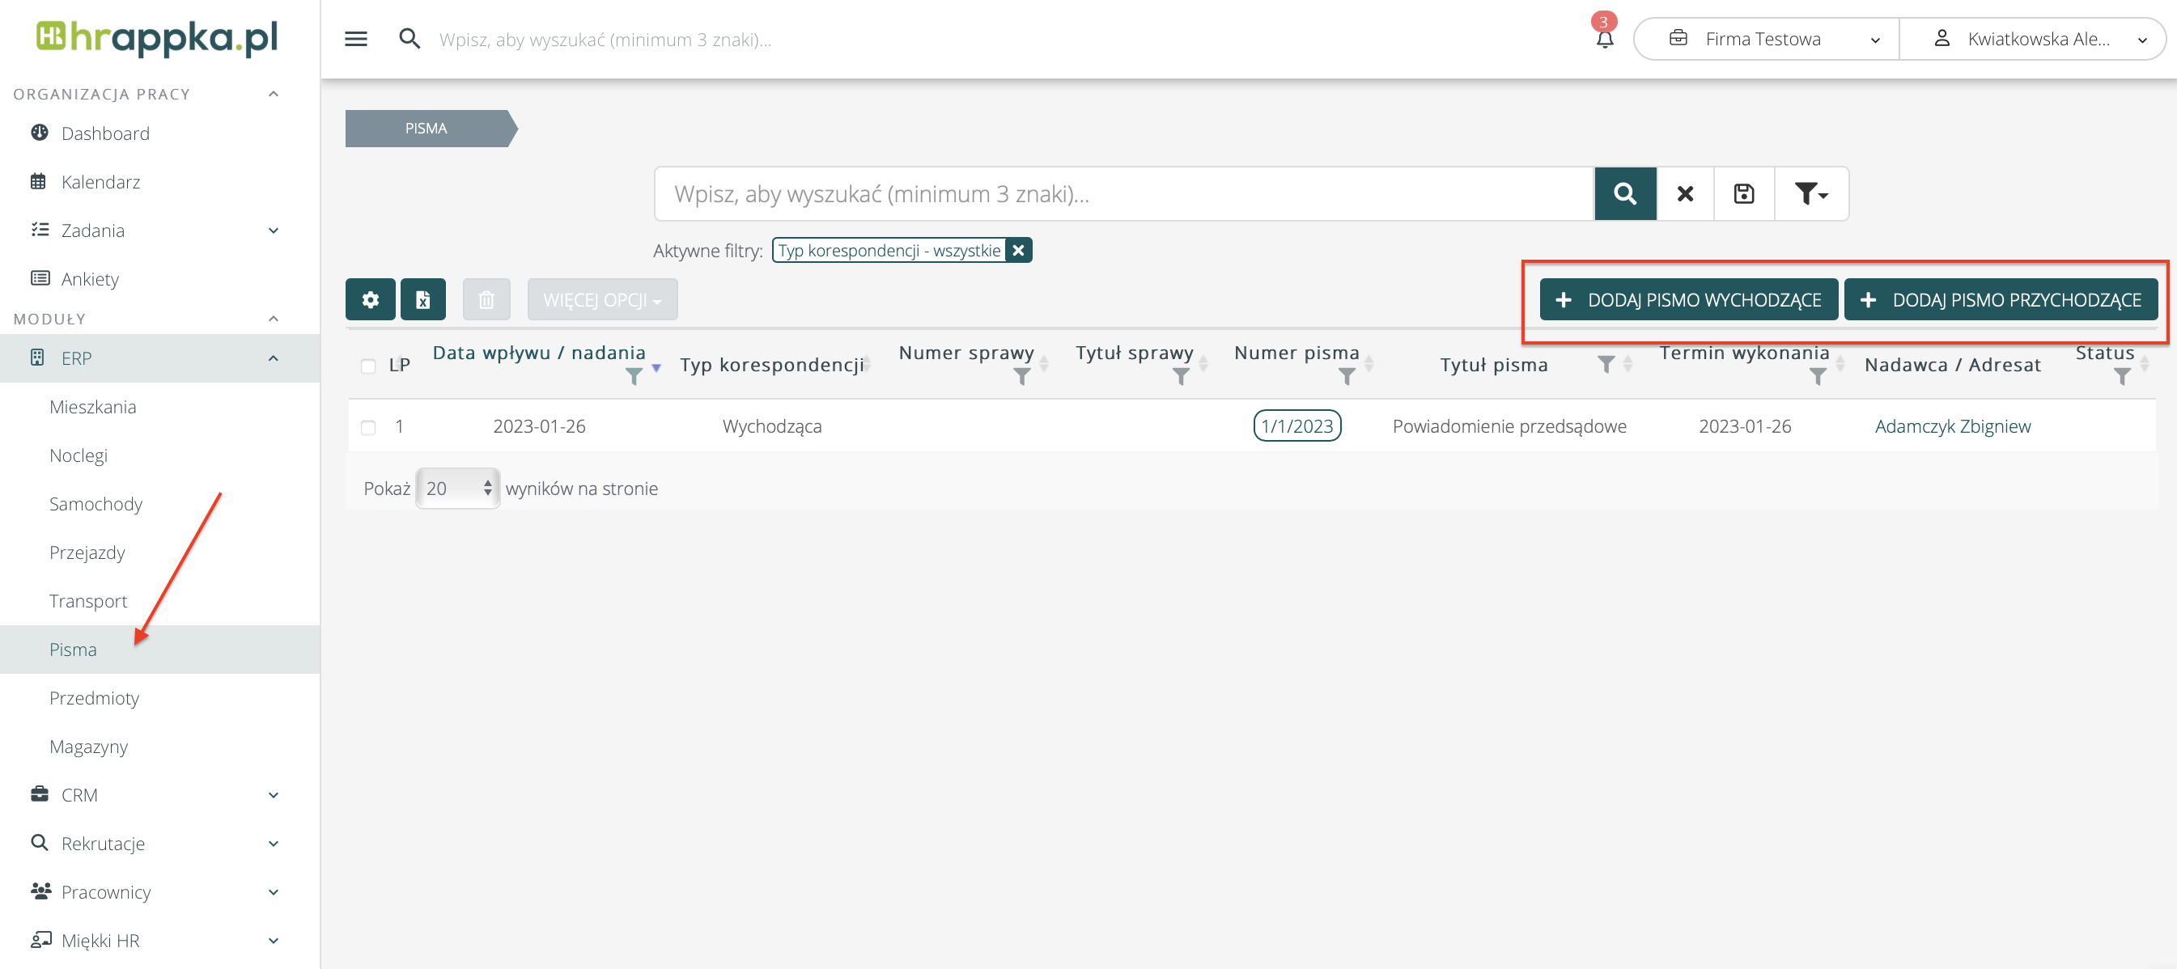Image resolution: width=2177 pixels, height=969 pixels.
Task: Open the results per page selector
Action: tap(457, 488)
